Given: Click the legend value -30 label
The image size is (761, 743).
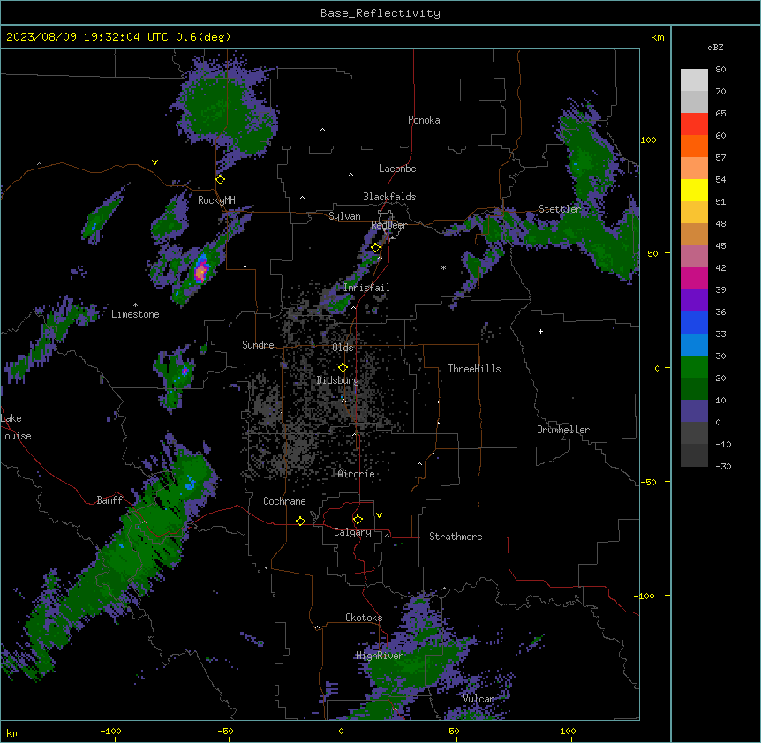Looking at the screenshot, I should coord(723,466).
